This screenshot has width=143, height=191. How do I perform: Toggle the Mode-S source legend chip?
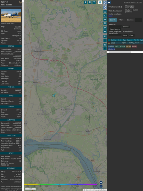tap(111, 49)
